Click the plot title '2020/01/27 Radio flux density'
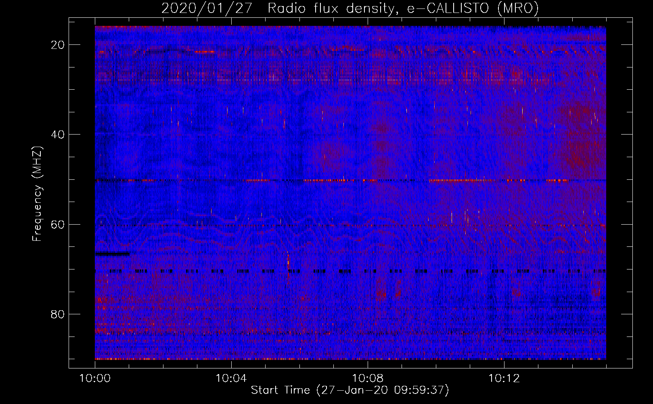 point(350,8)
